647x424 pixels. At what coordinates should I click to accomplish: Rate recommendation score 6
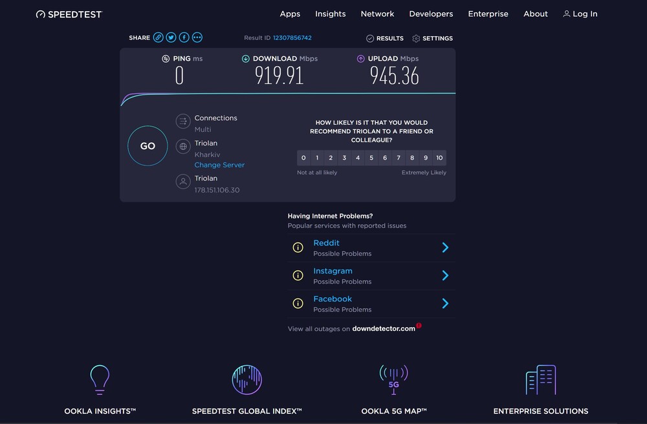coord(385,158)
